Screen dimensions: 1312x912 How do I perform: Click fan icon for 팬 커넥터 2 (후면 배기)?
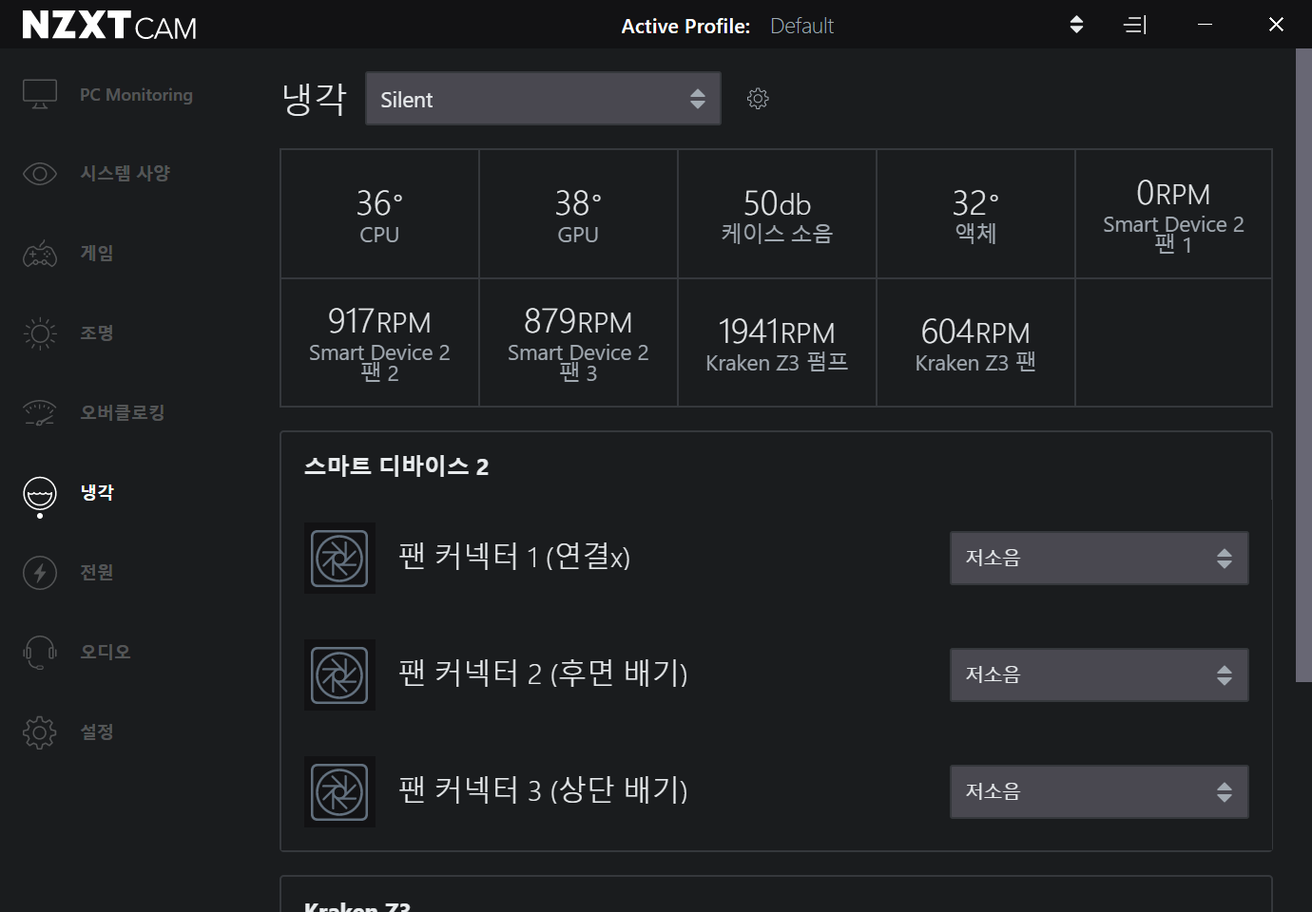pos(339,674)
